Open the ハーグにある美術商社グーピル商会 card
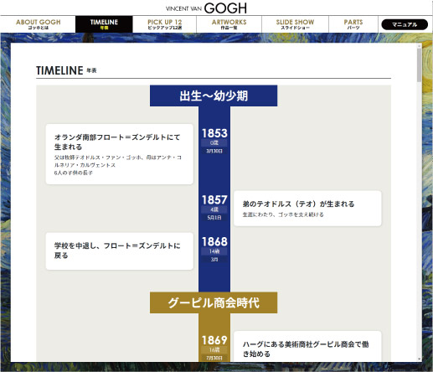This screenshot has height=372, width=433. (307, 346)
